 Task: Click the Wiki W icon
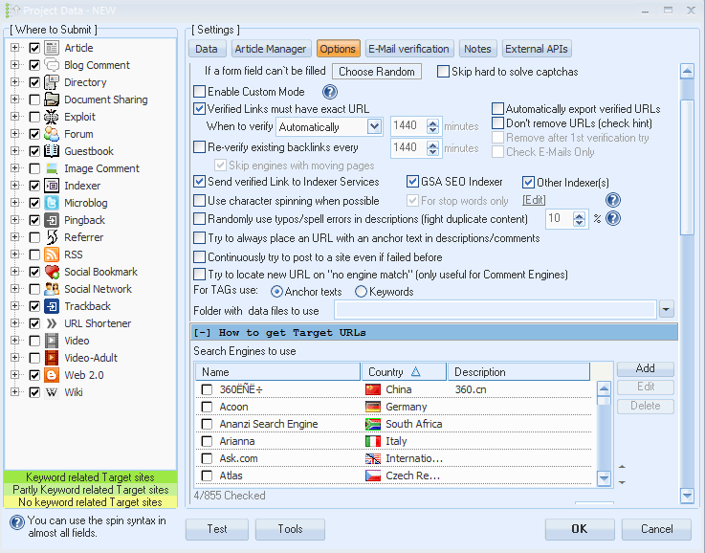click(x=52, y=392)
